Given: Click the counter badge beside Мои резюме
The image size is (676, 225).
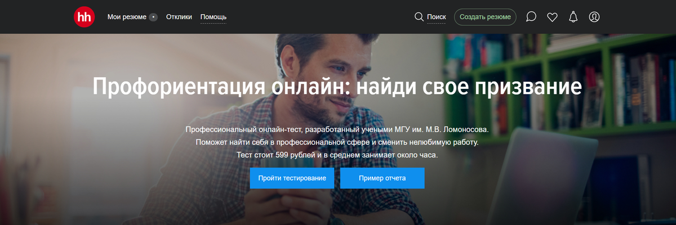Looking at the screenshot, I should click(x=153, y=17).
